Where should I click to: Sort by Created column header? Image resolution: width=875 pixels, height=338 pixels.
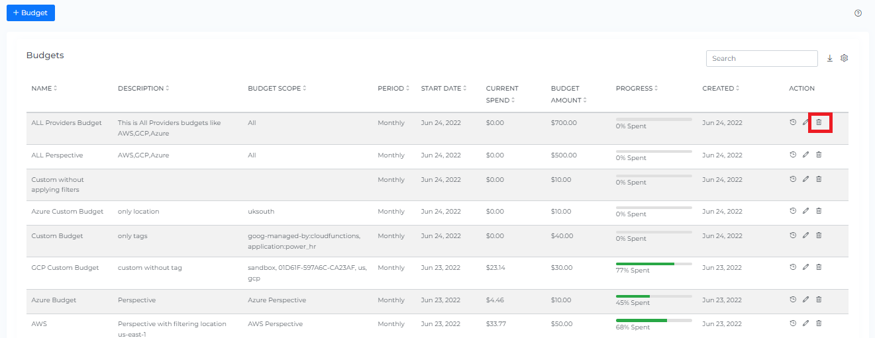click(721, 89)
